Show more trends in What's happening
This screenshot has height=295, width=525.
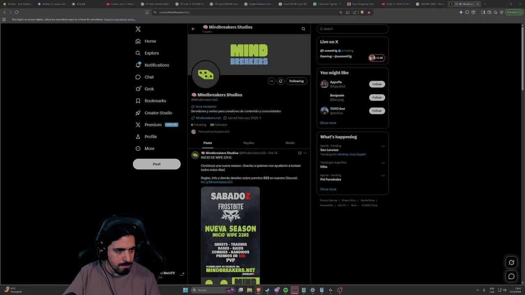click(x=328, y=189)
